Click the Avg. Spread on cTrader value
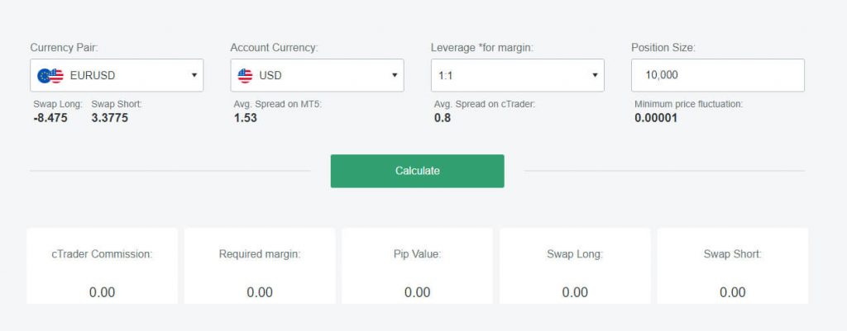This screenshot has height=331, width=847. tap(443, 118)
